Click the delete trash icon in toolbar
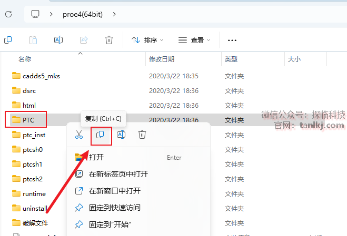This screenshot has height=236, width=347. click(x=109, y=40)
